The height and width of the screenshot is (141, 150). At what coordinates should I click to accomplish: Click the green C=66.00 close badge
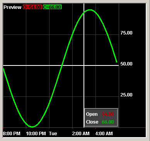(52, 7)
